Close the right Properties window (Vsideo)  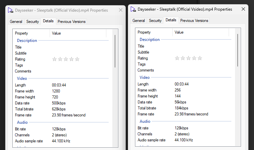243,9
